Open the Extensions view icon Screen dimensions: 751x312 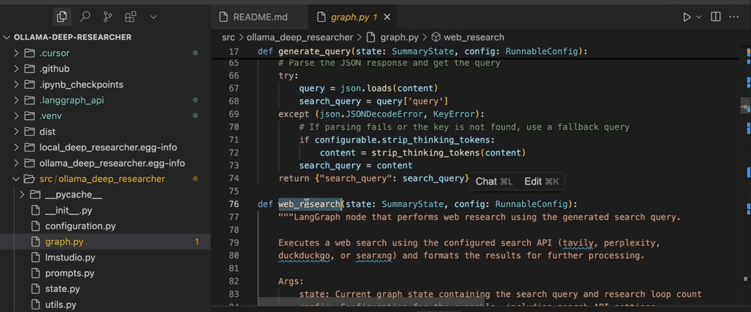click(x=130, y=17)
